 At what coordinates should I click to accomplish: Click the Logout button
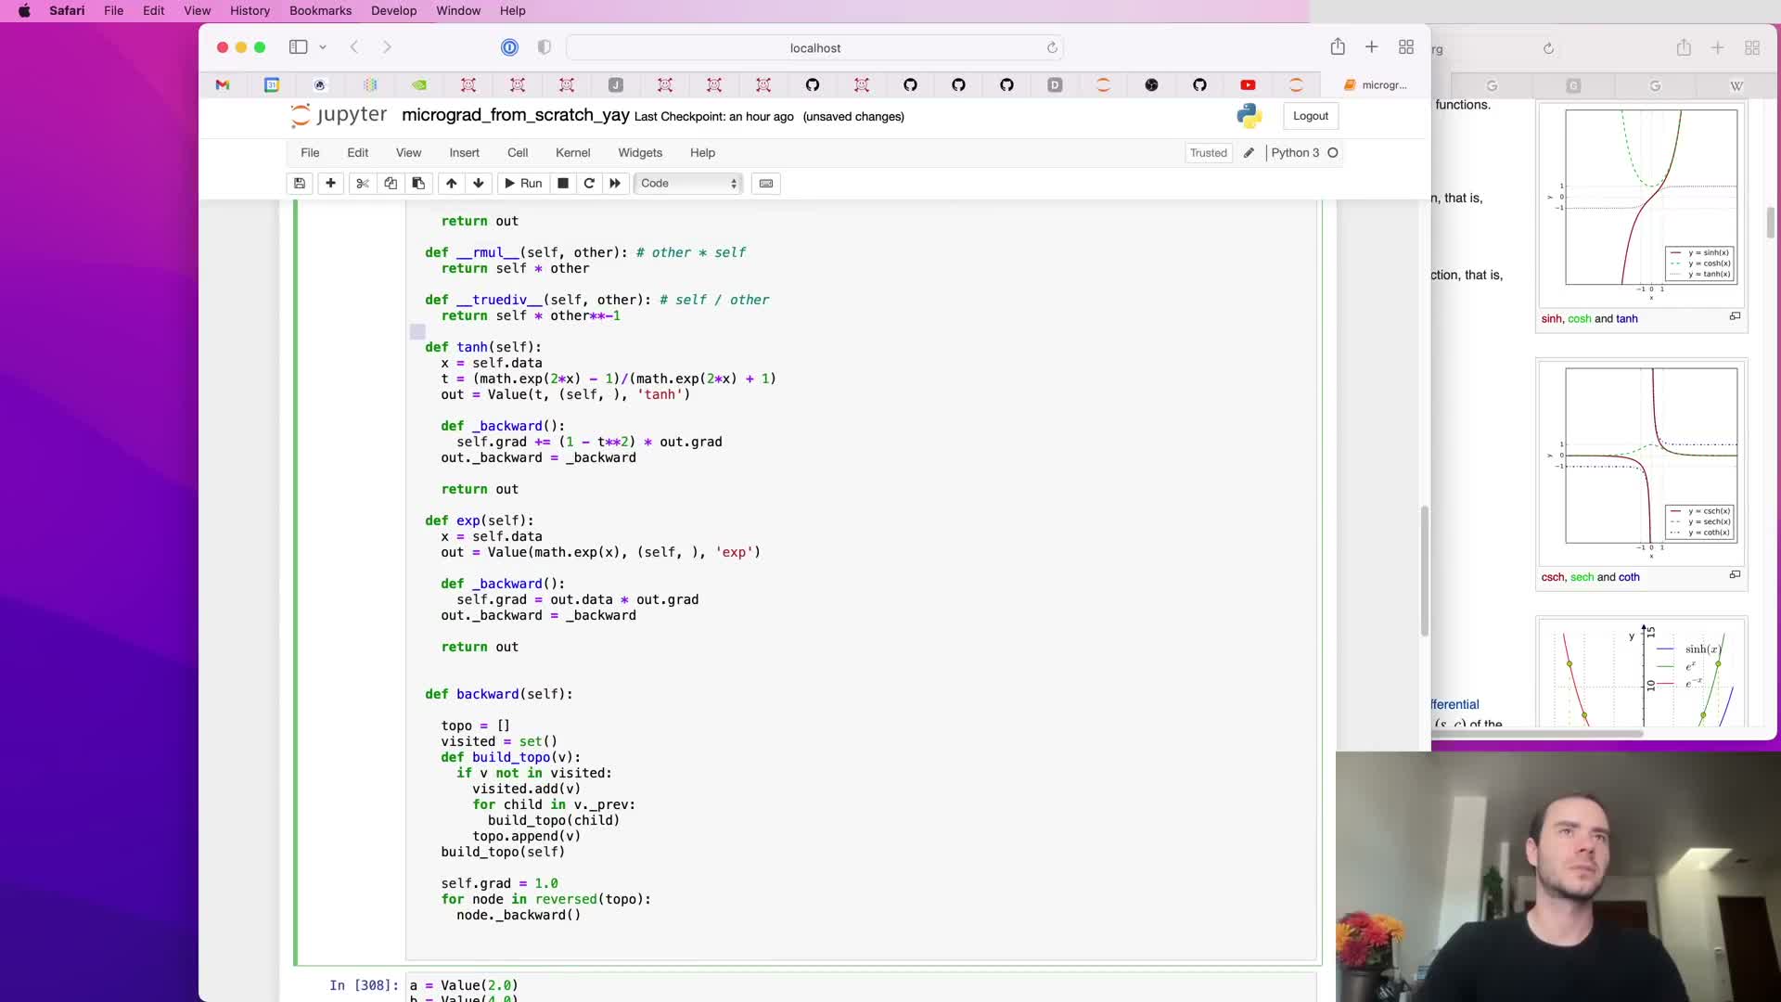[1310, 116]
